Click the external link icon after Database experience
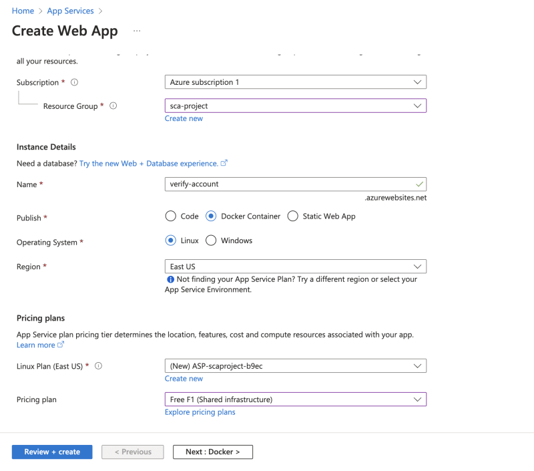The height and width of the screenshot is (471, 534). 224,163
